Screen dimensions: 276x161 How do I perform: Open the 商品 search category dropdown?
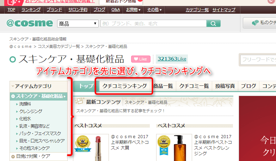point(78,24)
